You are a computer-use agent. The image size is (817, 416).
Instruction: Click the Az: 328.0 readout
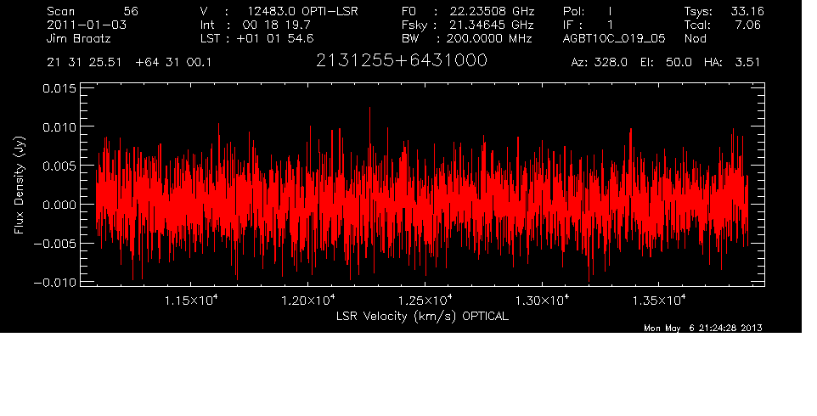(x=600, y=63)
